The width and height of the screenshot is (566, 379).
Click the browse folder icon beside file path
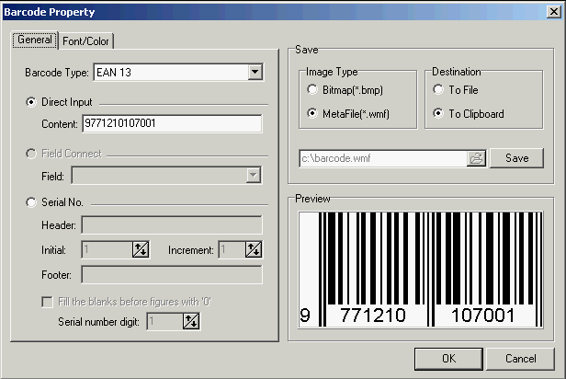477,158
